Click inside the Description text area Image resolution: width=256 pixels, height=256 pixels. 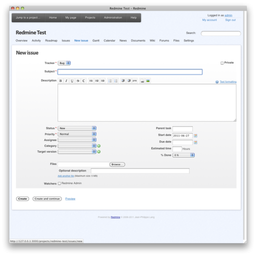click(147, 103)
